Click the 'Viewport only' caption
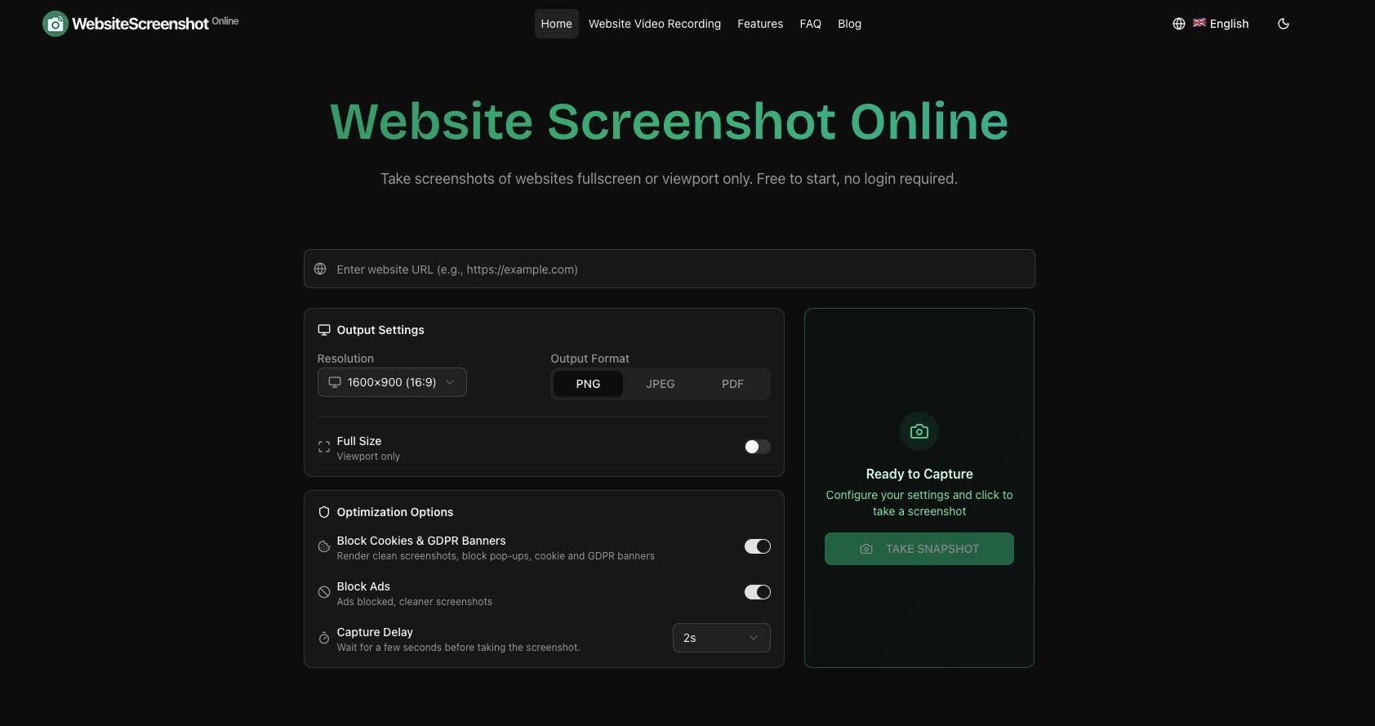Image resolution: width=1375 pixels, height=726 pixels. click(x=368, y=457)
